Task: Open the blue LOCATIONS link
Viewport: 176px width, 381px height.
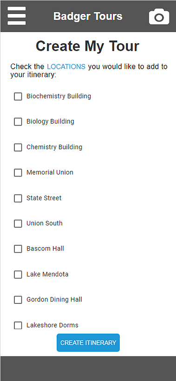Action: pyautogui.click(x=66, y=66)
